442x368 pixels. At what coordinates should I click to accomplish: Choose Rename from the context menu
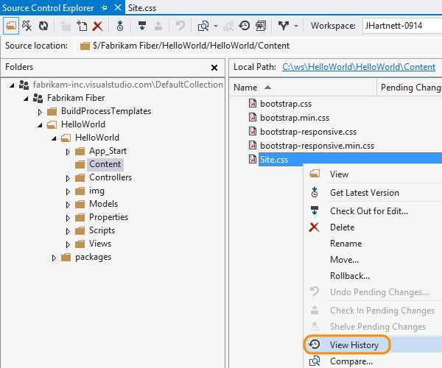click(x=346, y=244)
